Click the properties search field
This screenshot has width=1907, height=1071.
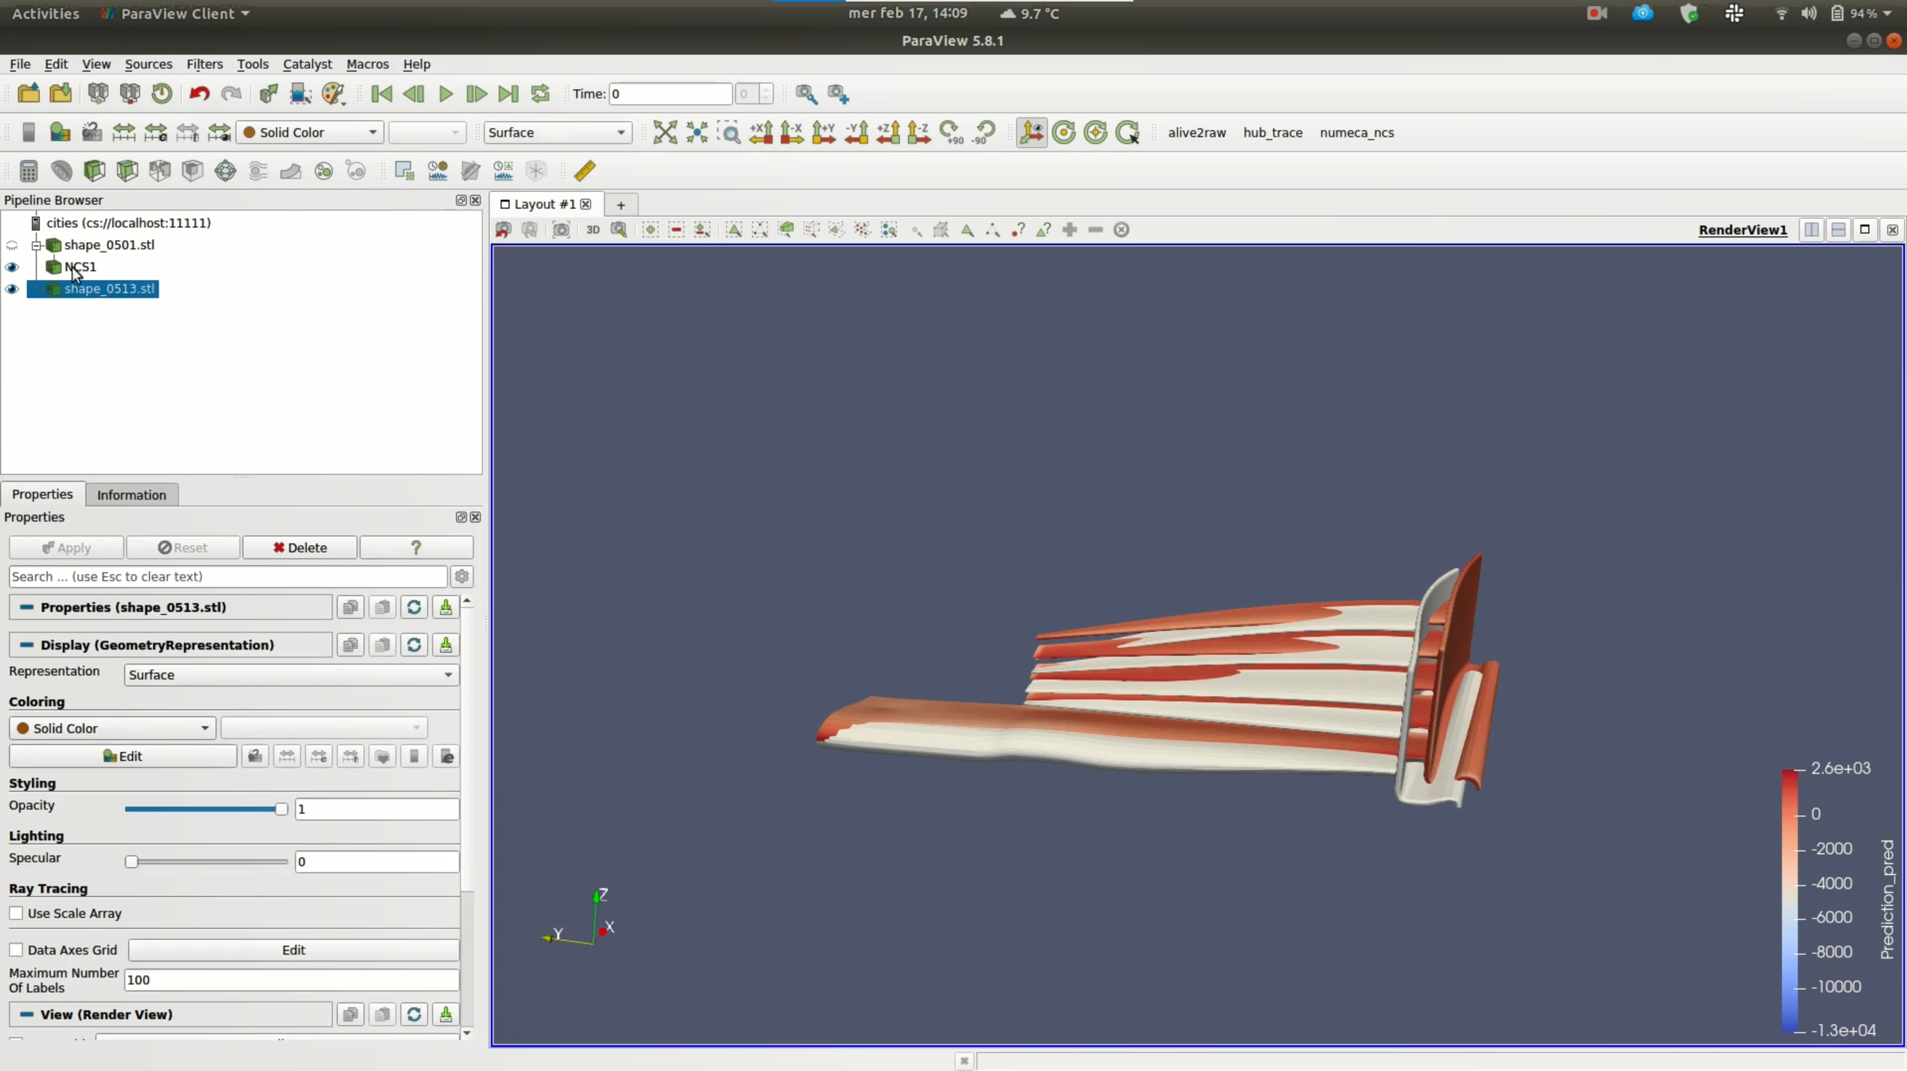pyautogui.click(x=228, y=576)
